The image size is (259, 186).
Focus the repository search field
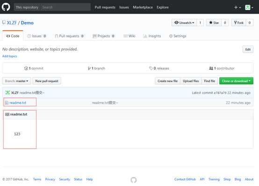pos(65,7)
